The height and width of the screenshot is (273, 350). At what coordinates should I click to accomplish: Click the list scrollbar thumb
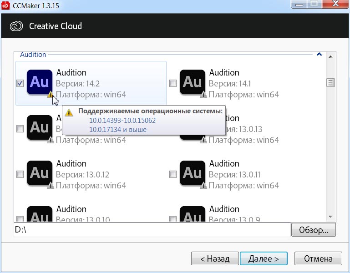tap(330, 83)
